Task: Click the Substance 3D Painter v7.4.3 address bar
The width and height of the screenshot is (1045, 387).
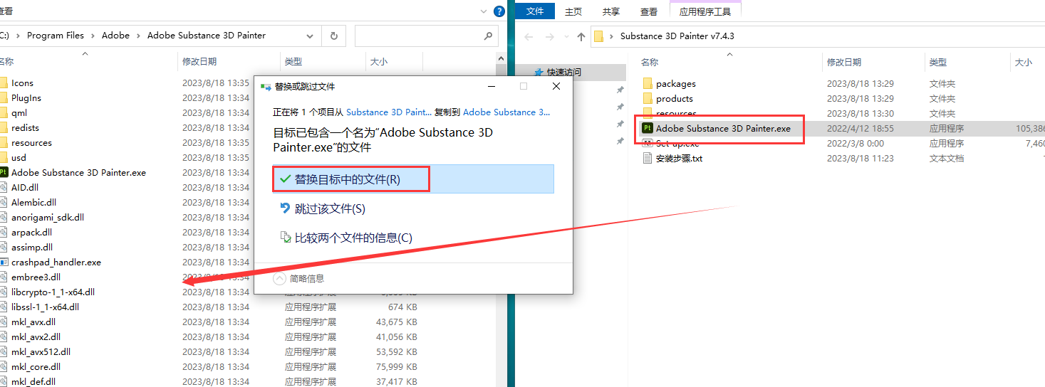Action: [x=819, y=36]
